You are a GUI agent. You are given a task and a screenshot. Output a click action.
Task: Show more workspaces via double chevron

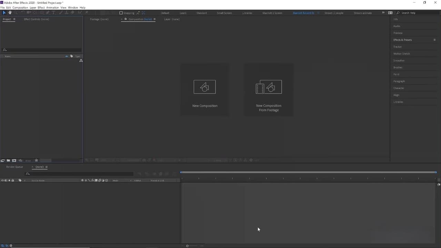tap(383, 13)
